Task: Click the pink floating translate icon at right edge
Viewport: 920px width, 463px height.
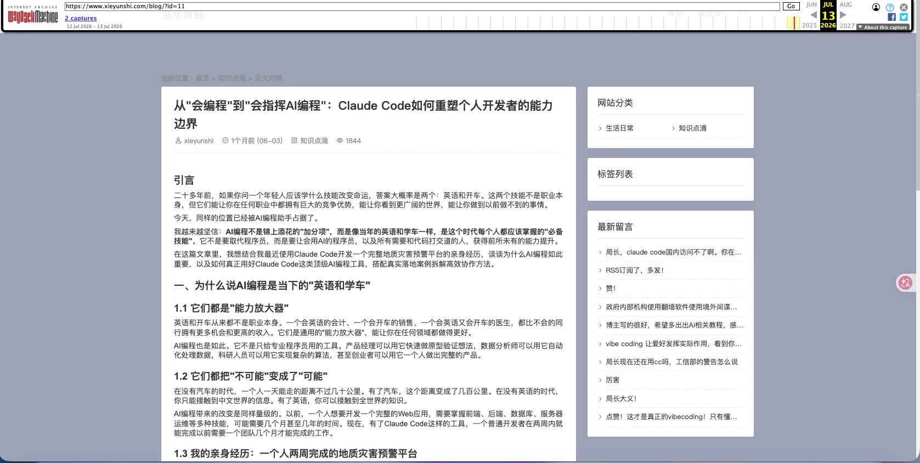Action: tap(905, 283)
